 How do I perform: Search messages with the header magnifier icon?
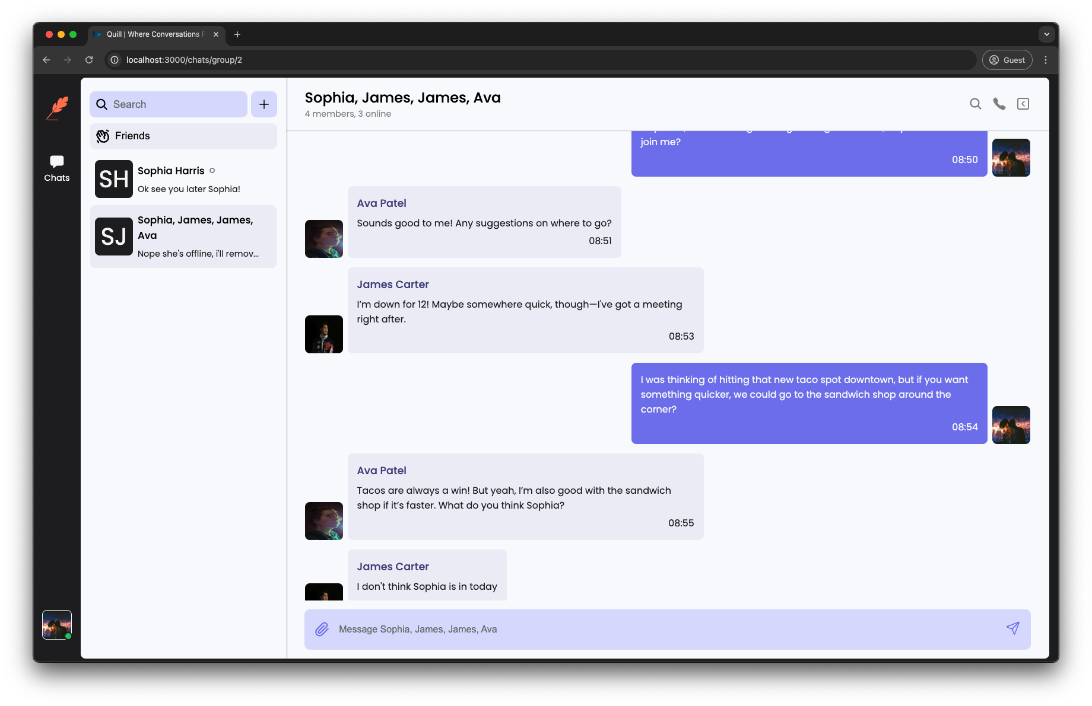(x=975, y=104)
